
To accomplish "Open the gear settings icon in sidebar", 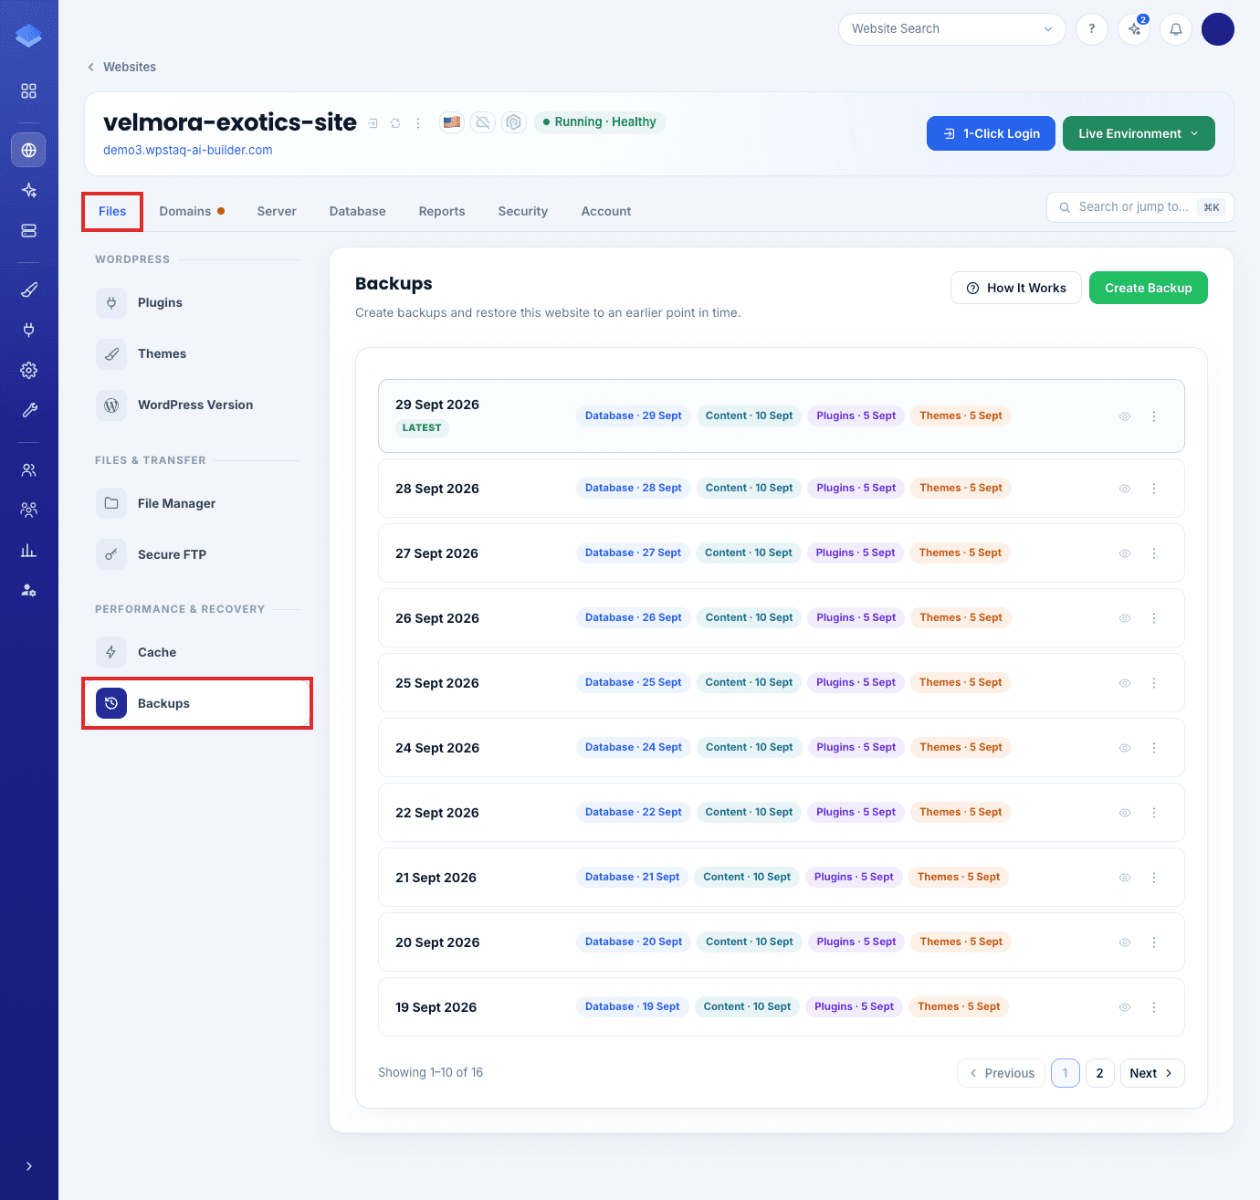I will point(29,370).
